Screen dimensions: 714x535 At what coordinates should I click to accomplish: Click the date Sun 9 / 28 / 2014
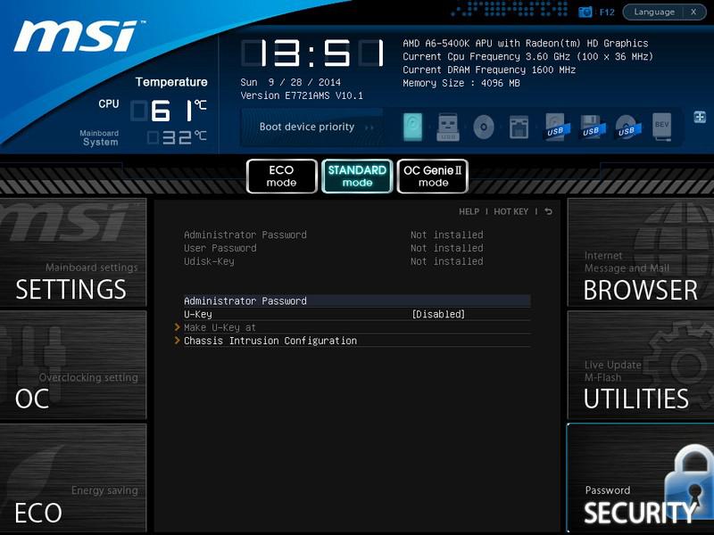(291, 82)
